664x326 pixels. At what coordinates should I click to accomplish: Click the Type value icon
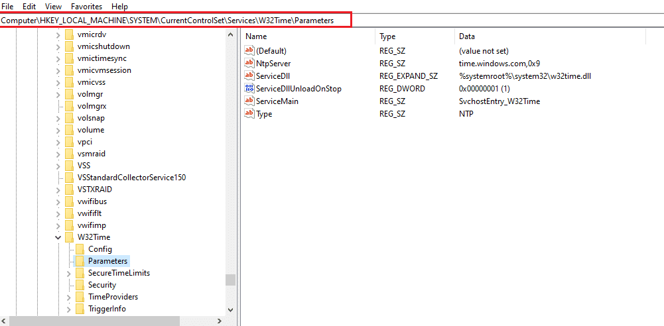point(249,114)
